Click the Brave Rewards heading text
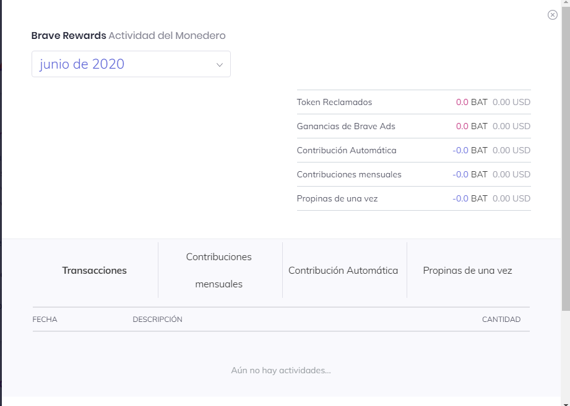 click(69, 36)
